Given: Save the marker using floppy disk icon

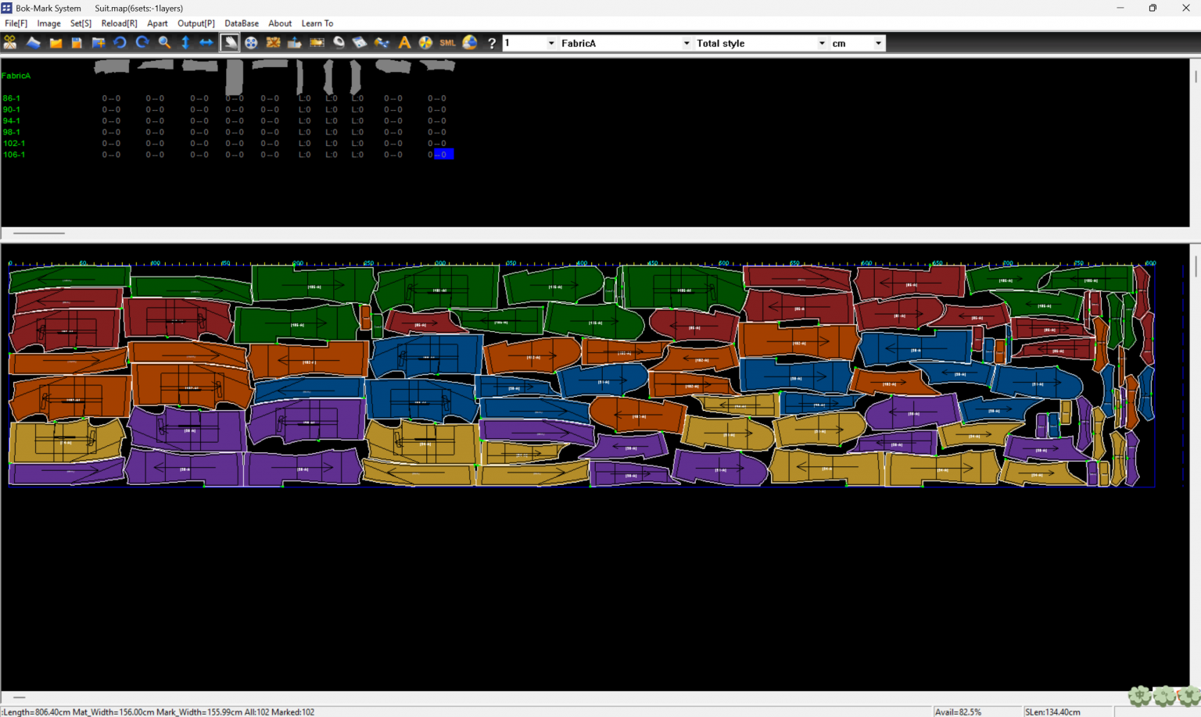Looking at the screenshot, I should [x=77, y=43].
